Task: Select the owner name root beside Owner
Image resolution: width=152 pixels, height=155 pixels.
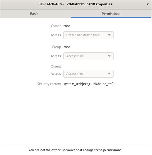Action: pos(67,26)
